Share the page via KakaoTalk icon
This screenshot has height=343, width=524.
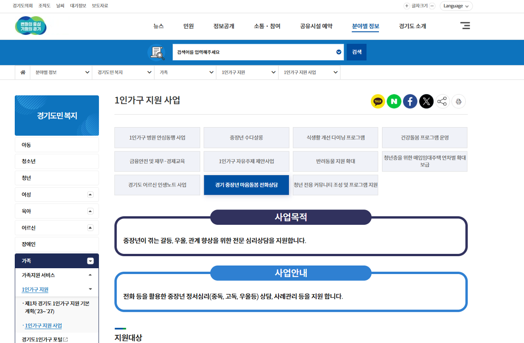[x=378, y=101]
